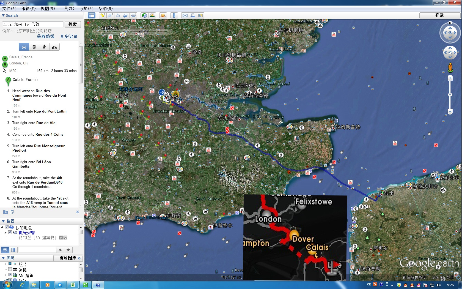Click the places filter text field
Viewport: 462px width, 289px height.
point(37,250)
